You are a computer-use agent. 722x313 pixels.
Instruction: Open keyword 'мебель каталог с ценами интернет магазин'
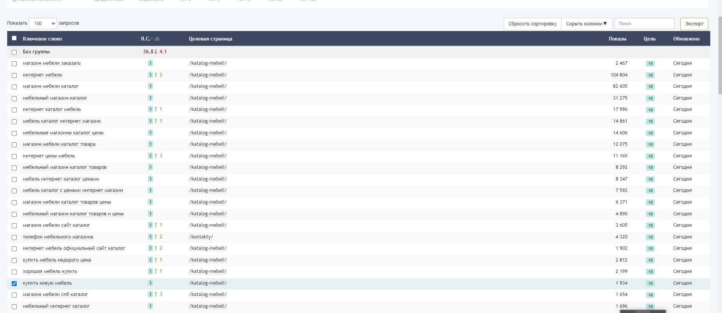(73, 190)
